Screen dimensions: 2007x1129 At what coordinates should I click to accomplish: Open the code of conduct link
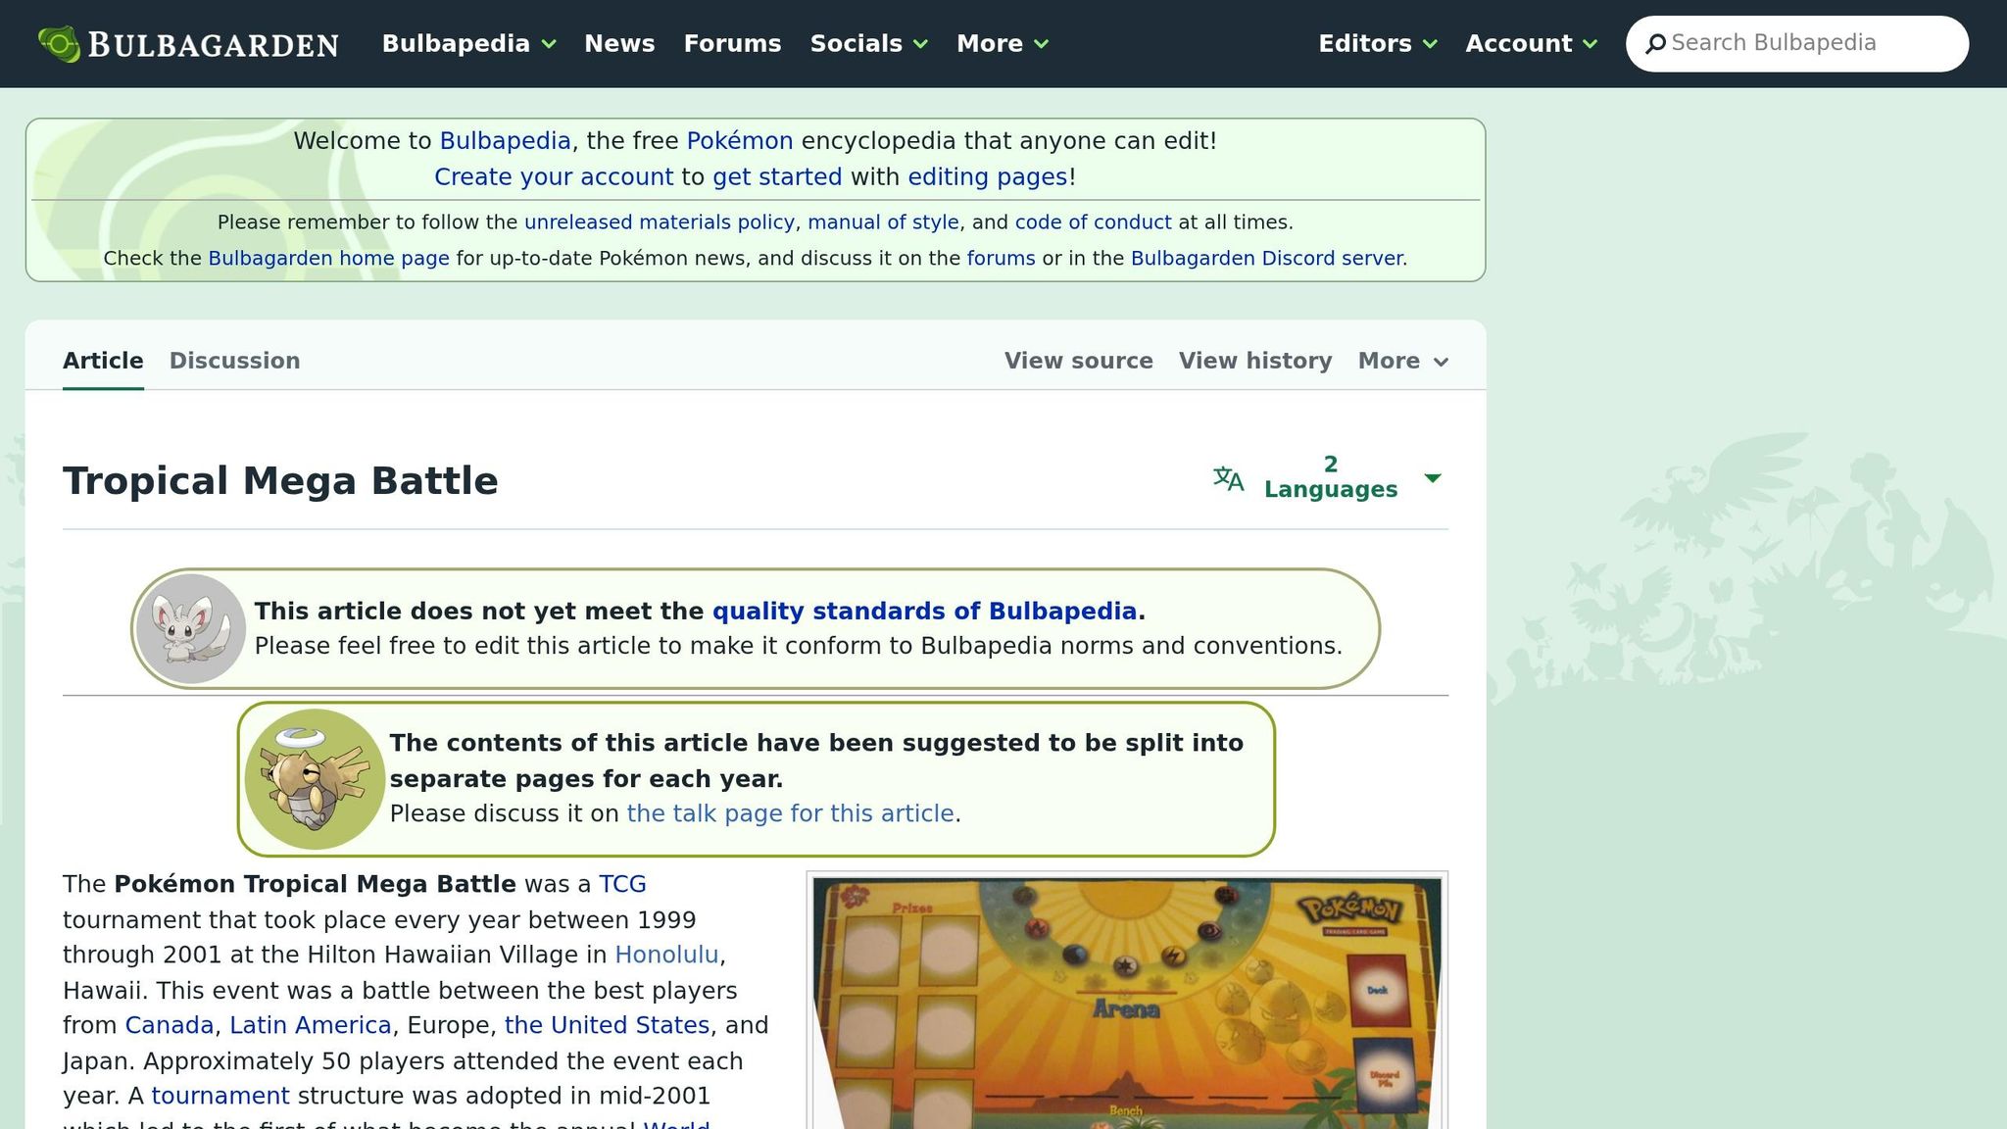tap(1093, 222)
